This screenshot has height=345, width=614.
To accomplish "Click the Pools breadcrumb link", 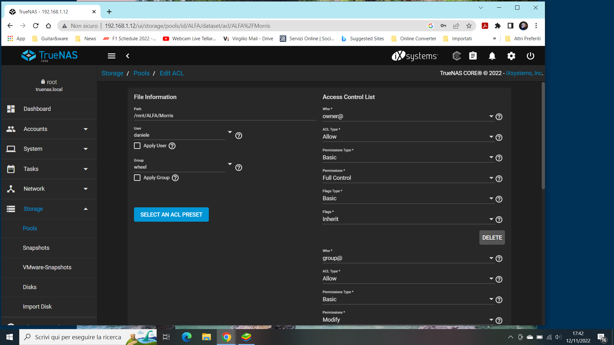I will [141, 73].
